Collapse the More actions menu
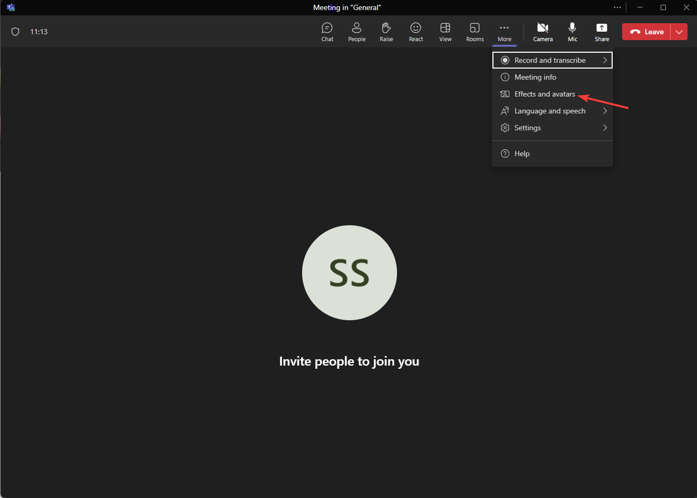697x498 pixels. 504,32
